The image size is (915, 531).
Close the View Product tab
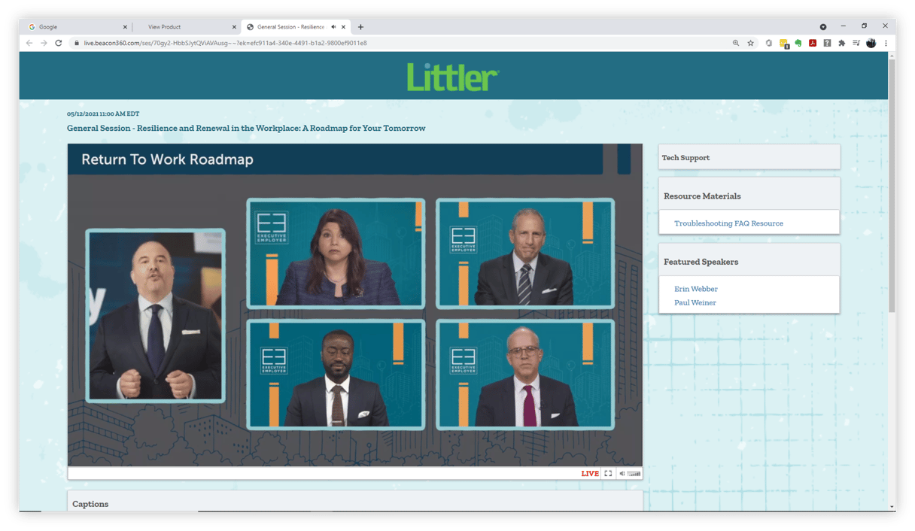pyautogui.click(x=234, y=27)
